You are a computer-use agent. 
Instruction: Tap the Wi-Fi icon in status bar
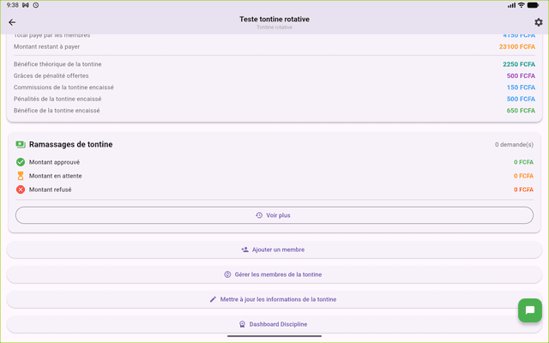coord(522,5)
